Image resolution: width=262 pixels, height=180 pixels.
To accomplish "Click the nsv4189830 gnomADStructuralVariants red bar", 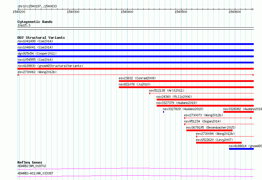I will 135,69.
